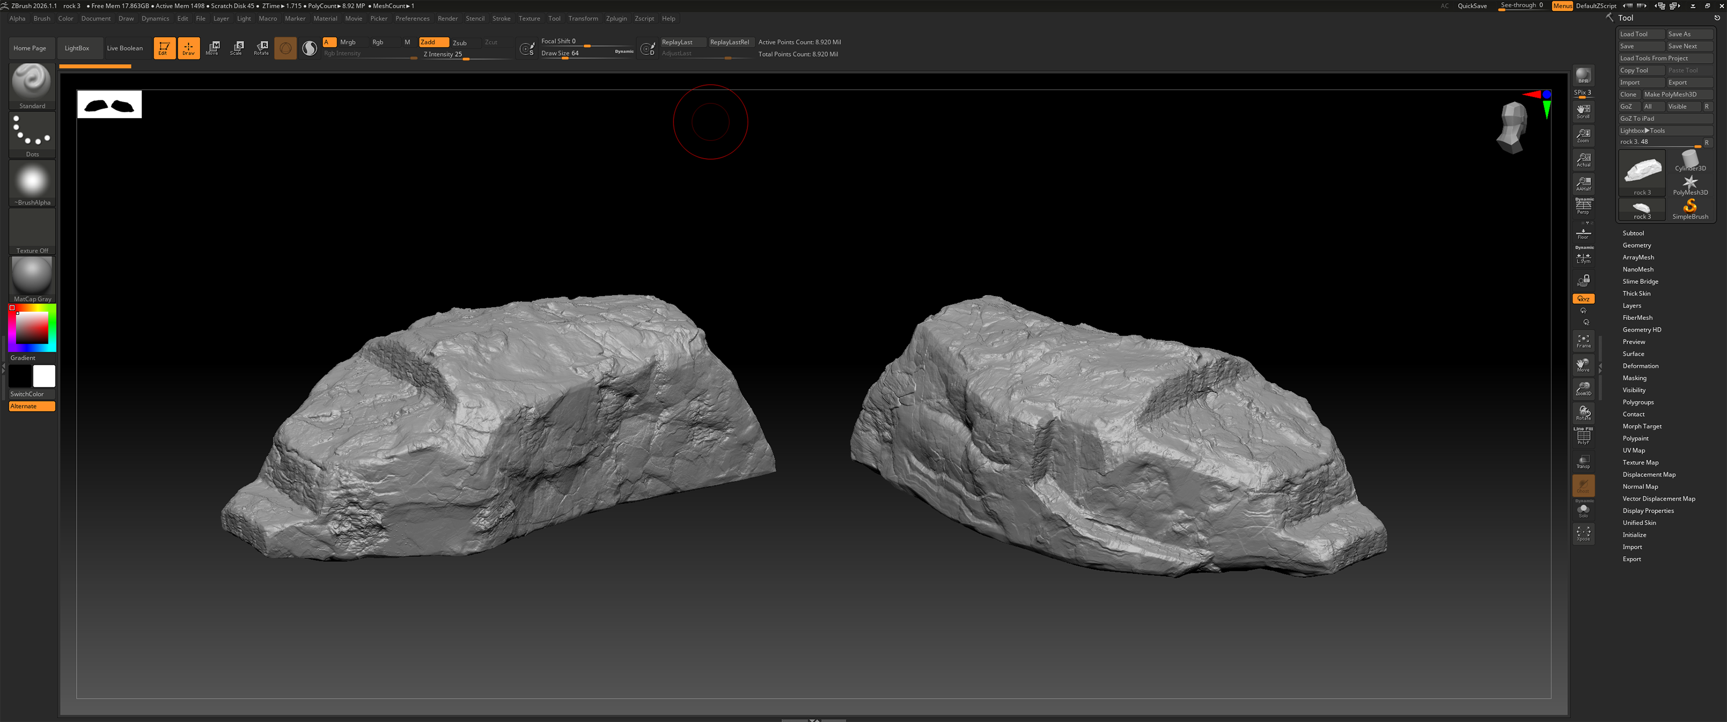This screenshot has width=1727, height=722.
Task: Expand the Deformation section
Action: coord(1640,366)
